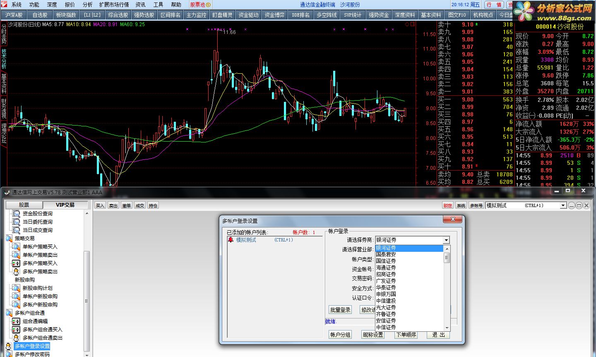Click the red bell beside 模拟测试
This screenshot has height=357, width=596.
(x=231, y=240)
